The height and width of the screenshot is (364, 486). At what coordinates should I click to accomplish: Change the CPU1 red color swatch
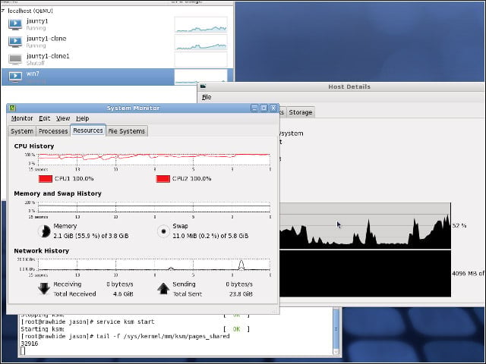tap(46, 179)
